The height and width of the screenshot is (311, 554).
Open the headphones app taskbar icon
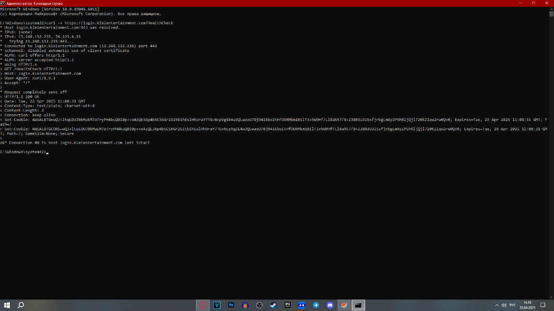(246, 305)
